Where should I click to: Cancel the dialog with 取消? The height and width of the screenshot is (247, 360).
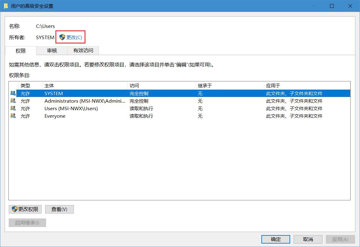tap(308, 239)
